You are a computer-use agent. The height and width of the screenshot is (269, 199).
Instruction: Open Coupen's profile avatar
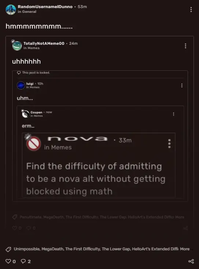tap(26, 114)
